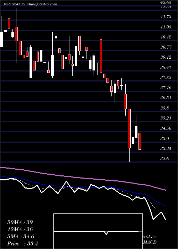Click the last red candlestick on the chart
The width and height of the screenshot is (178, 249).
coord(140,141)
